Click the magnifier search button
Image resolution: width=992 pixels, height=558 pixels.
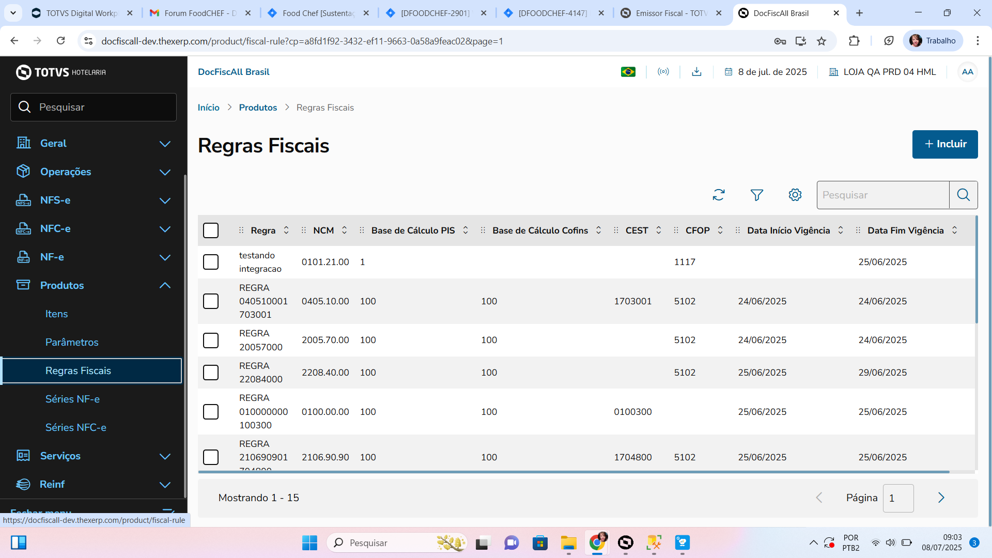[x=963, y=195]
